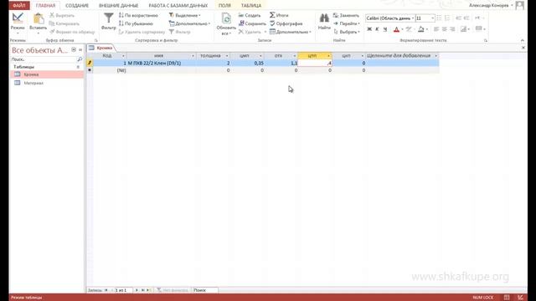
Task: Click the Итоги totals sigma icon
Action: 272,15
